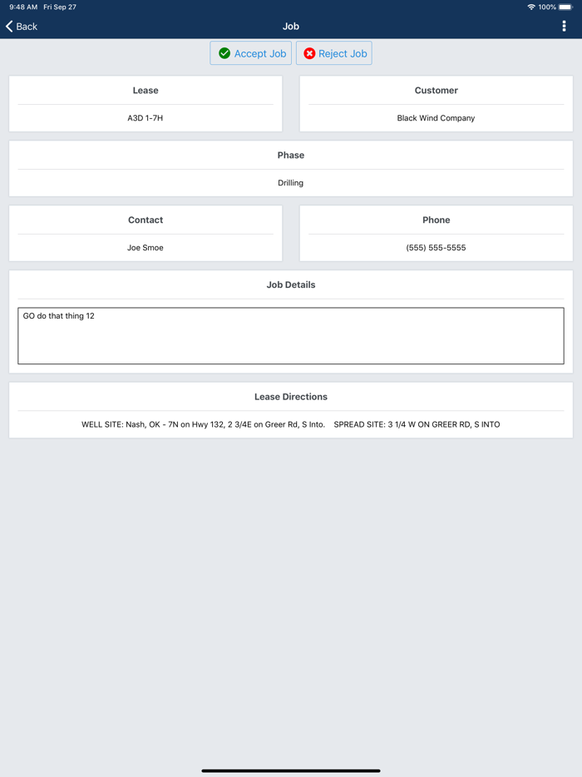Select the Job title in the navigation bar
The height and width of the screenshot is (777, 582).
point(291,26)
